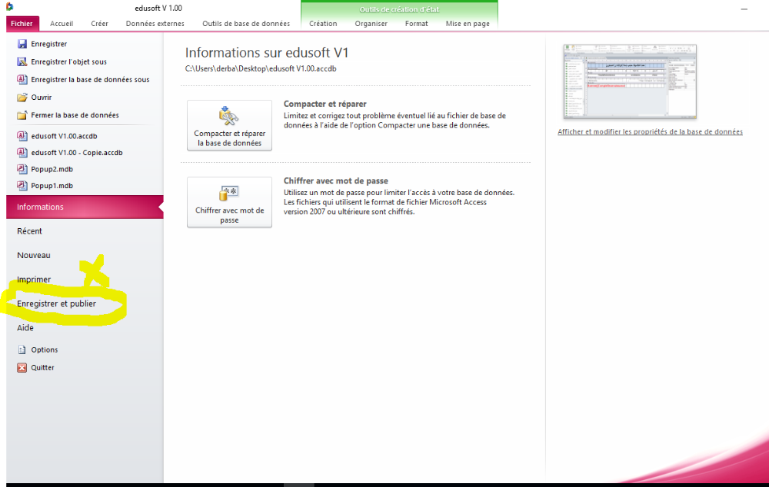Open recent file Popup2.mdb
This screenshot has width=769, height=487.
coord(52,169)
